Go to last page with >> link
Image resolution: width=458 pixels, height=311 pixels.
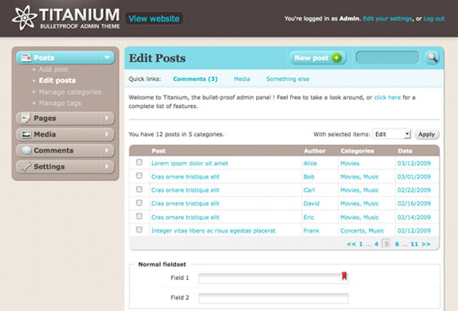click(426, 244)
